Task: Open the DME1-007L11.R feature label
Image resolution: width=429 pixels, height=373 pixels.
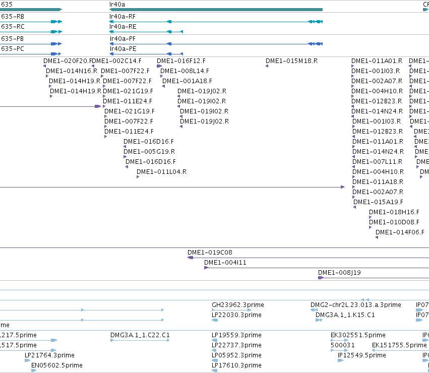Action: pyautogui.click(x=377, y=161)
